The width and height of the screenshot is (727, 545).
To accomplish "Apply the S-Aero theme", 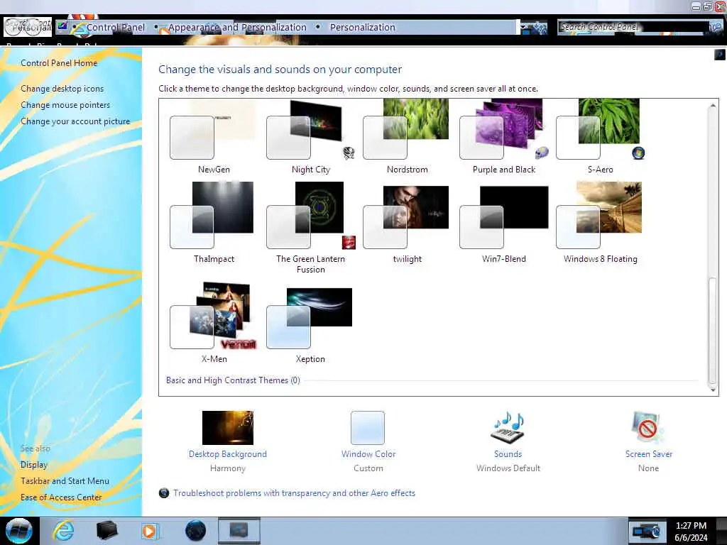I will coord(600,137).
